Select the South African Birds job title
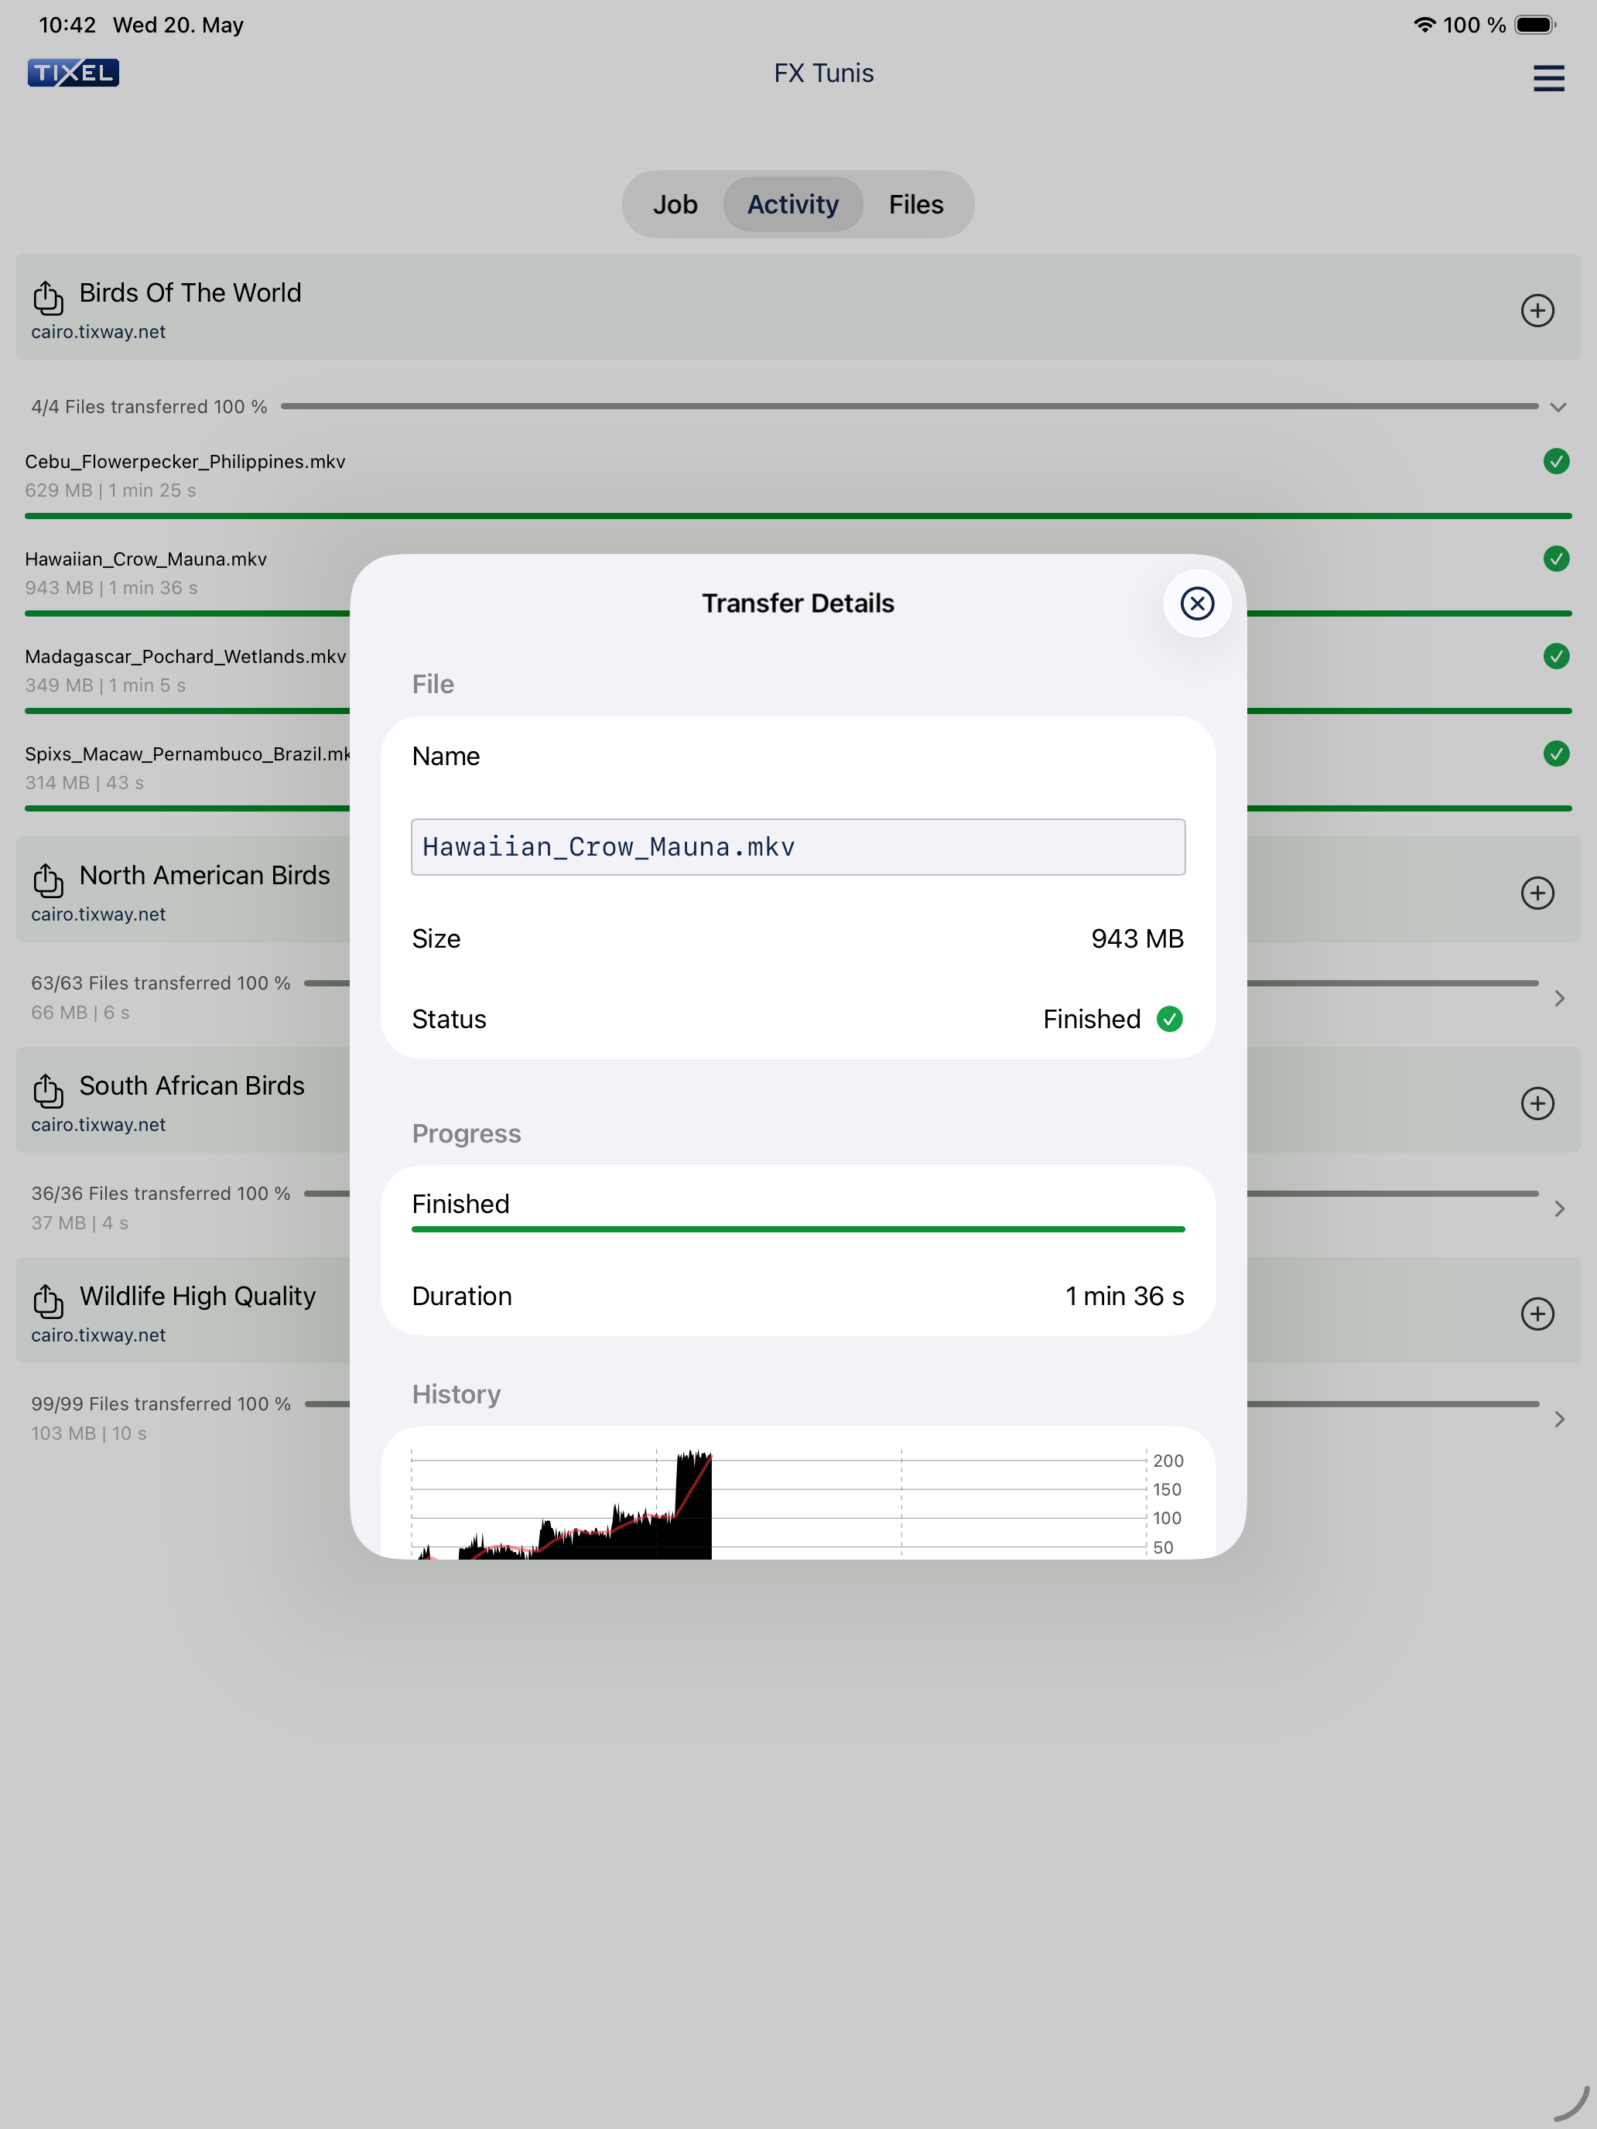Viewport: 1597px width, 2129px height. tap(192, 1085)
